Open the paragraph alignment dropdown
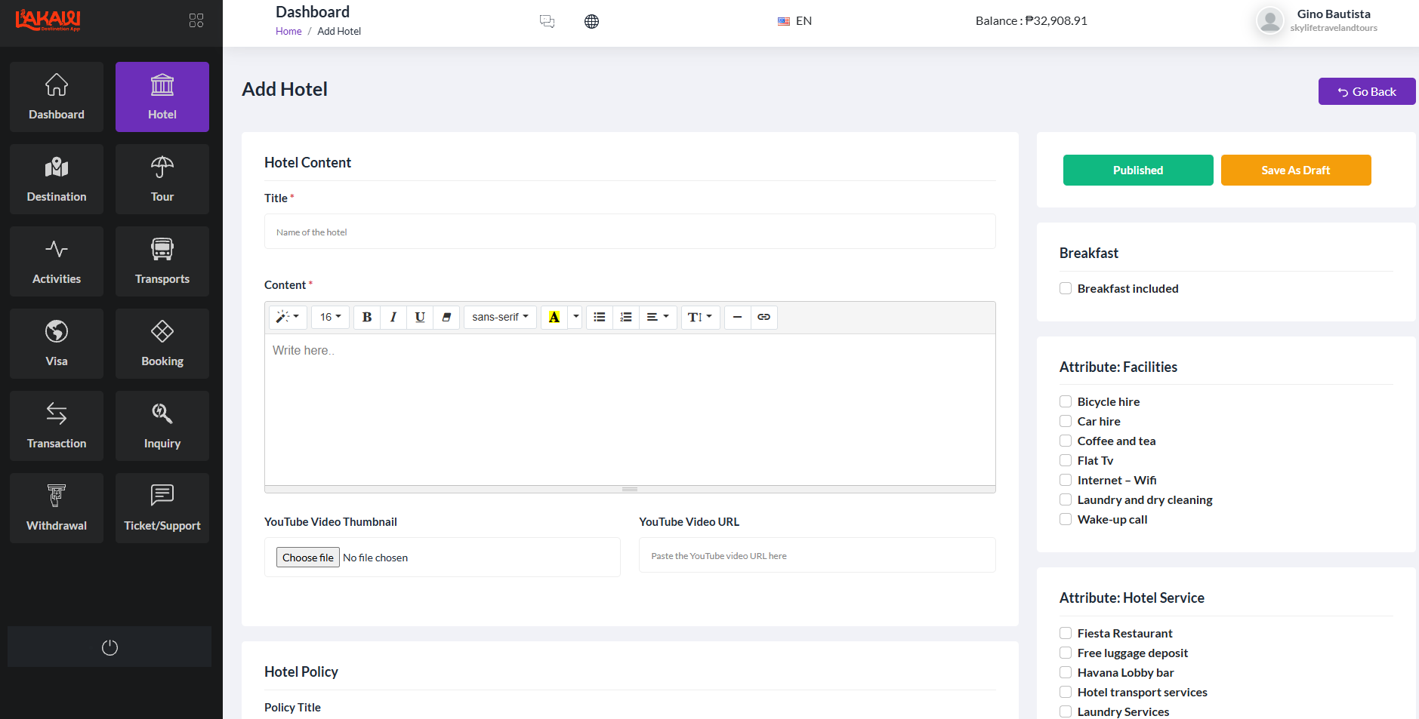 pos(658,317)
